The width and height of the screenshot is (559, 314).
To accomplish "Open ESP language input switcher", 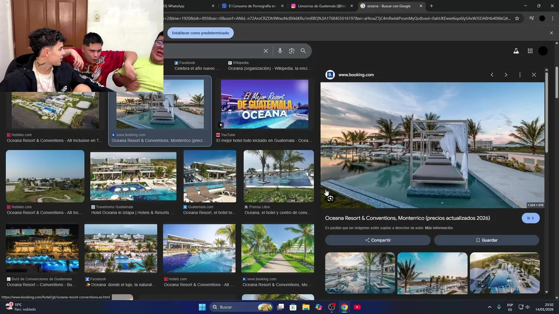I will 510,307.
